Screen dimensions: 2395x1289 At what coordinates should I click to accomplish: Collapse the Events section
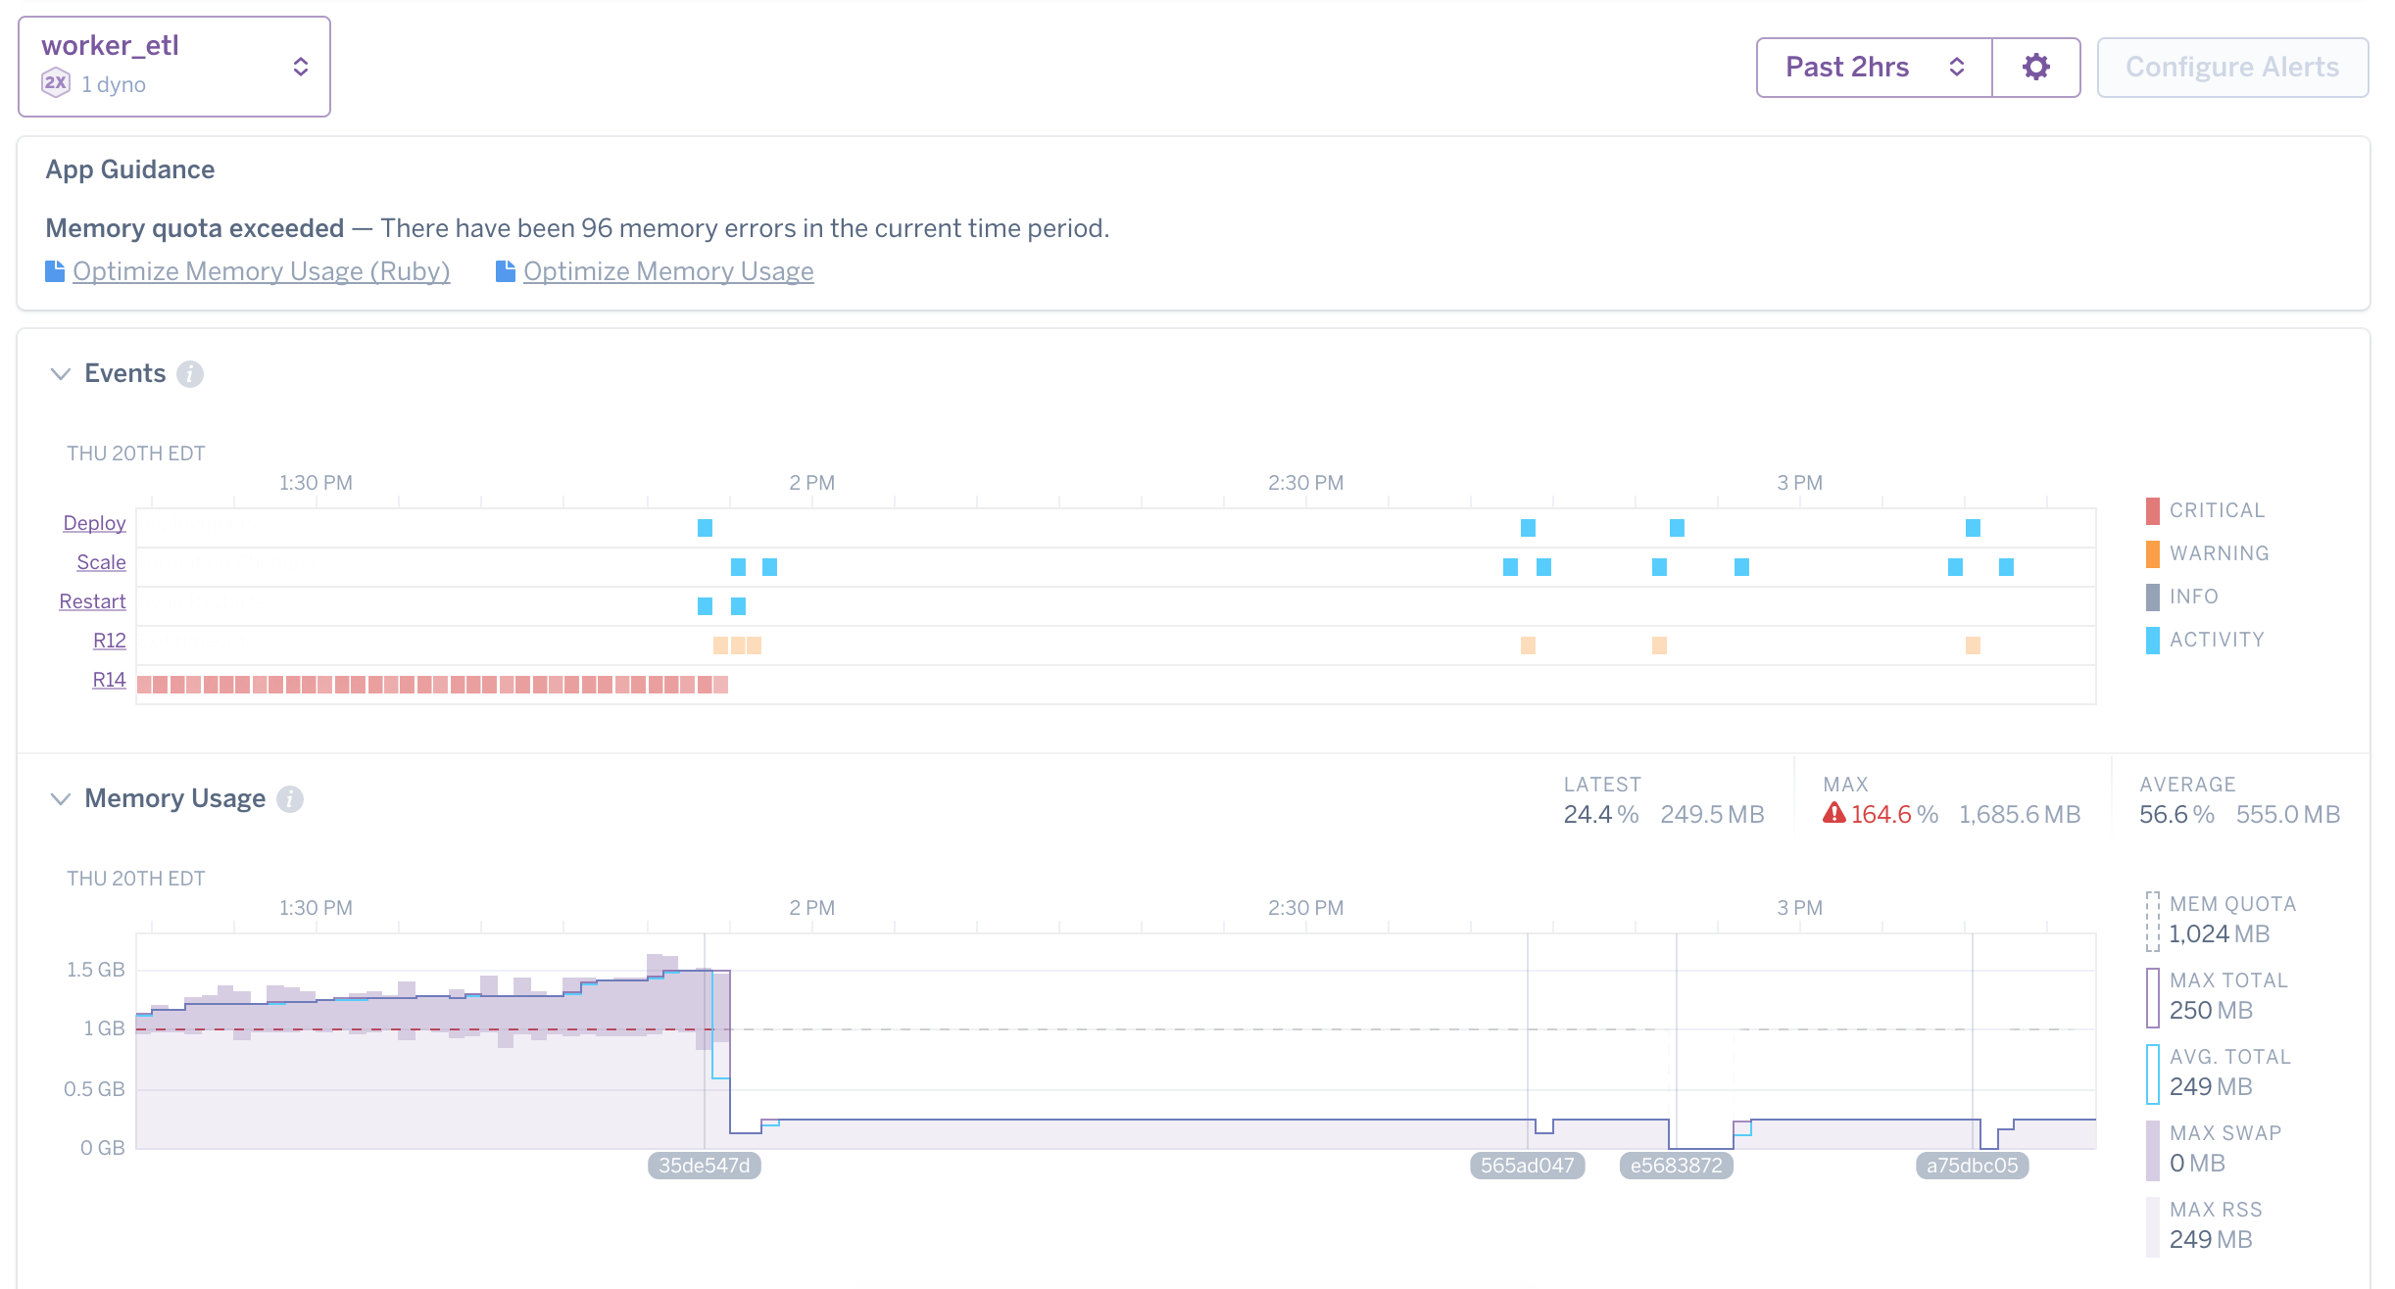coord(60,373)
